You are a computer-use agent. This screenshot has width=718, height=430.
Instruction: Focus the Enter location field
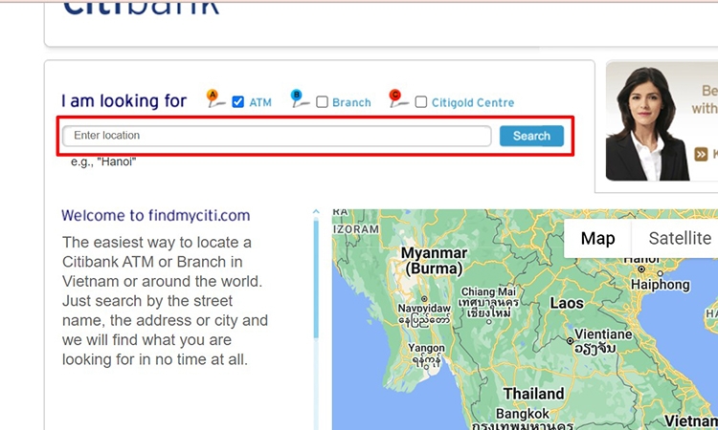(277, 136)
